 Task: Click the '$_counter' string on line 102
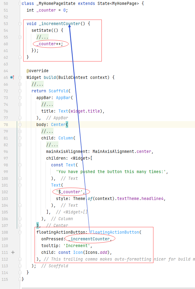click(69, 192)
